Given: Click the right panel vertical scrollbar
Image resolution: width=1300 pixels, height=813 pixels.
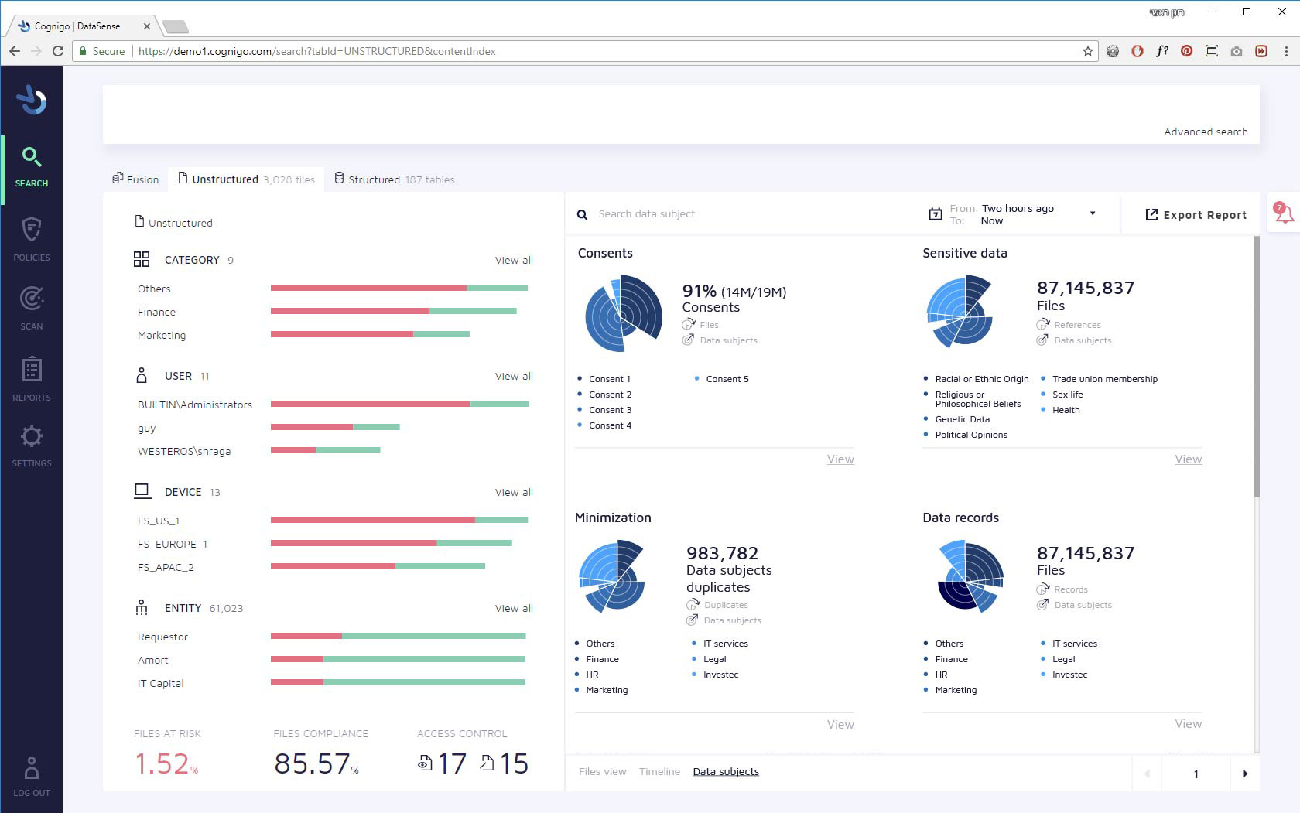Looking at the screenshot, I should (1256, 367).
